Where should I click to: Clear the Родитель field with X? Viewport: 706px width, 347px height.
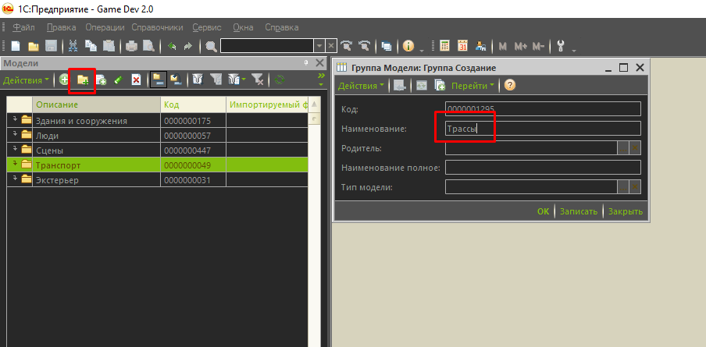tap(635, 148)
